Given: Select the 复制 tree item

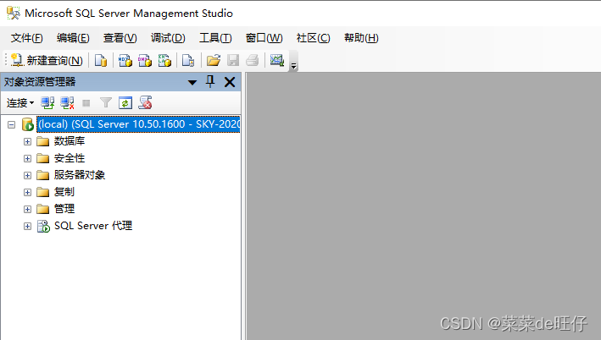Looking at the screenshot, I should tap(64, 192).
